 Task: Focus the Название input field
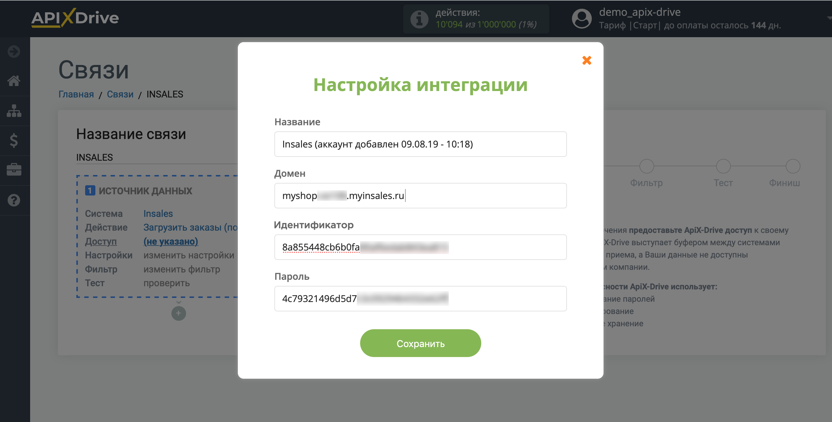(420, 144)
